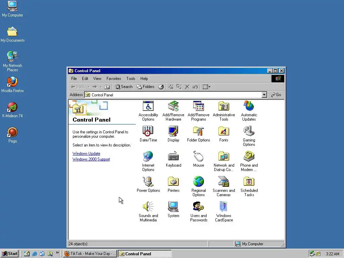The width and height of the screenshot is (344, 258).
Task: Open Windows CardSpace icon
Action: 224,212
